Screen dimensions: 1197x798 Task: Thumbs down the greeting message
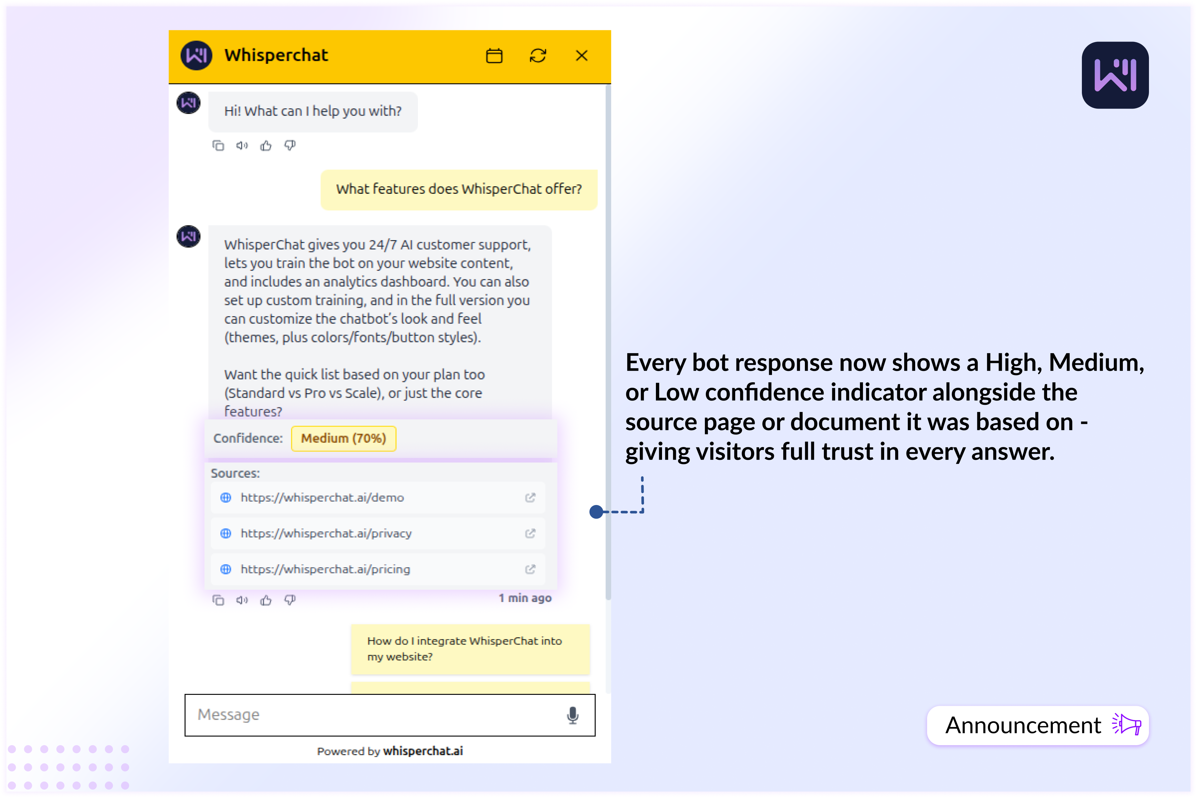(x=290, y=146)
